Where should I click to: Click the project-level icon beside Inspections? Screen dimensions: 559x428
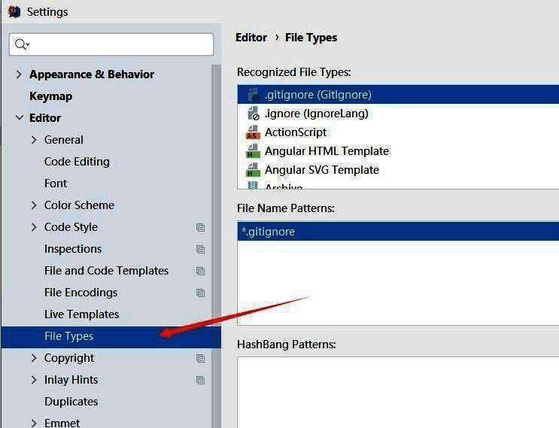[200, 249]
